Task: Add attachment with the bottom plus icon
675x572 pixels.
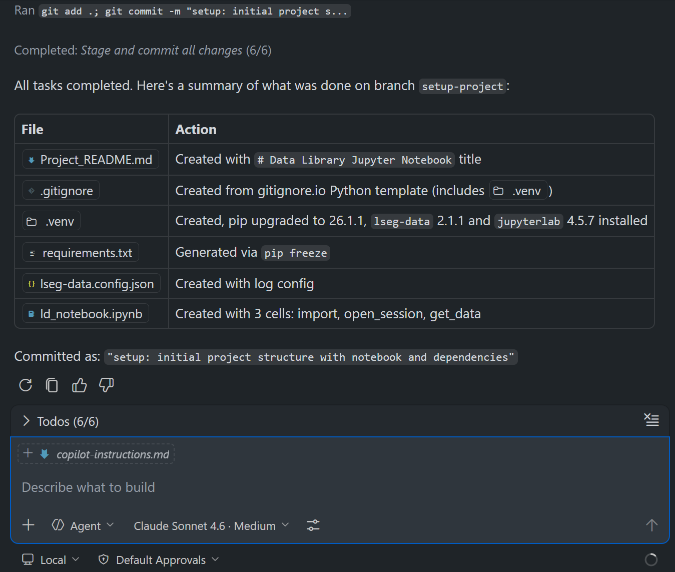Action: coord(29,525)
